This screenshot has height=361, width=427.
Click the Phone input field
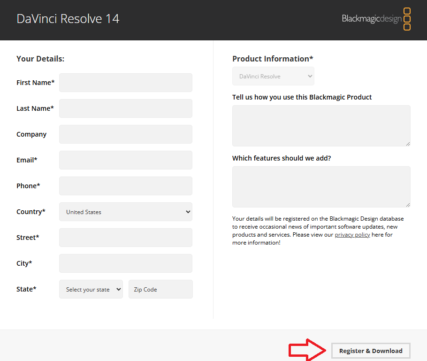(125, 186)
